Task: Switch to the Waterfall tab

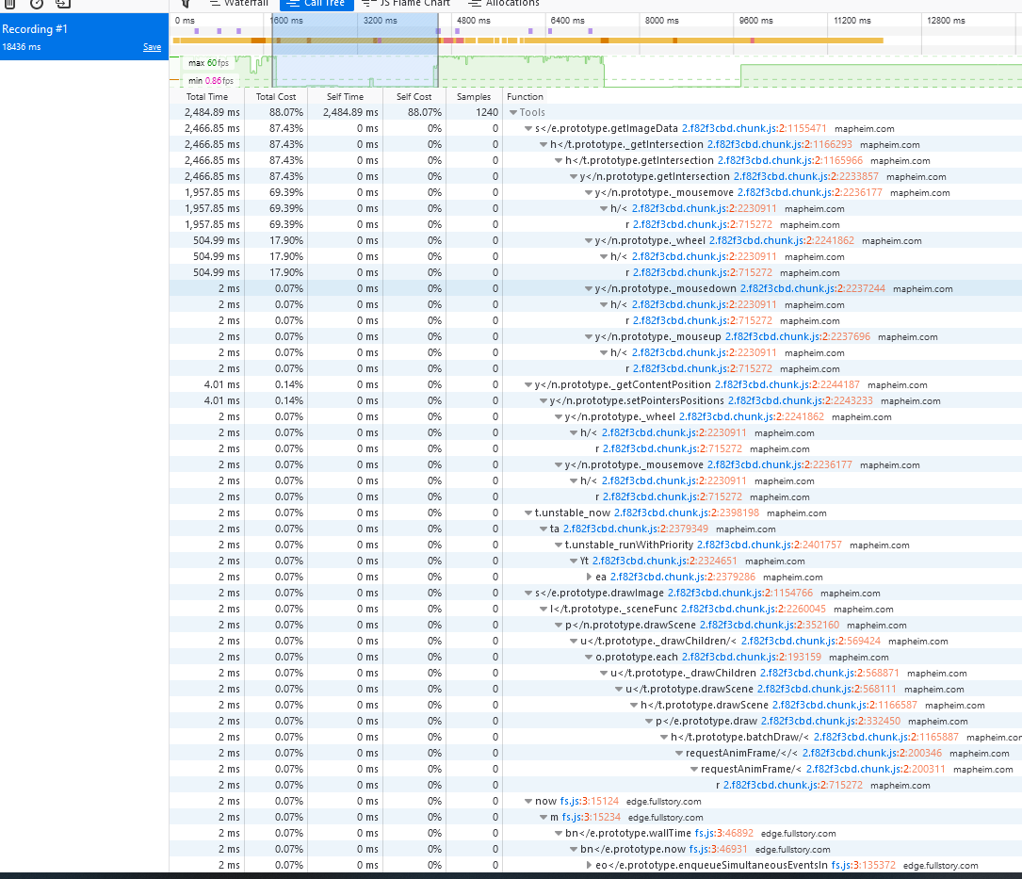Action: [x=238, y=4]
